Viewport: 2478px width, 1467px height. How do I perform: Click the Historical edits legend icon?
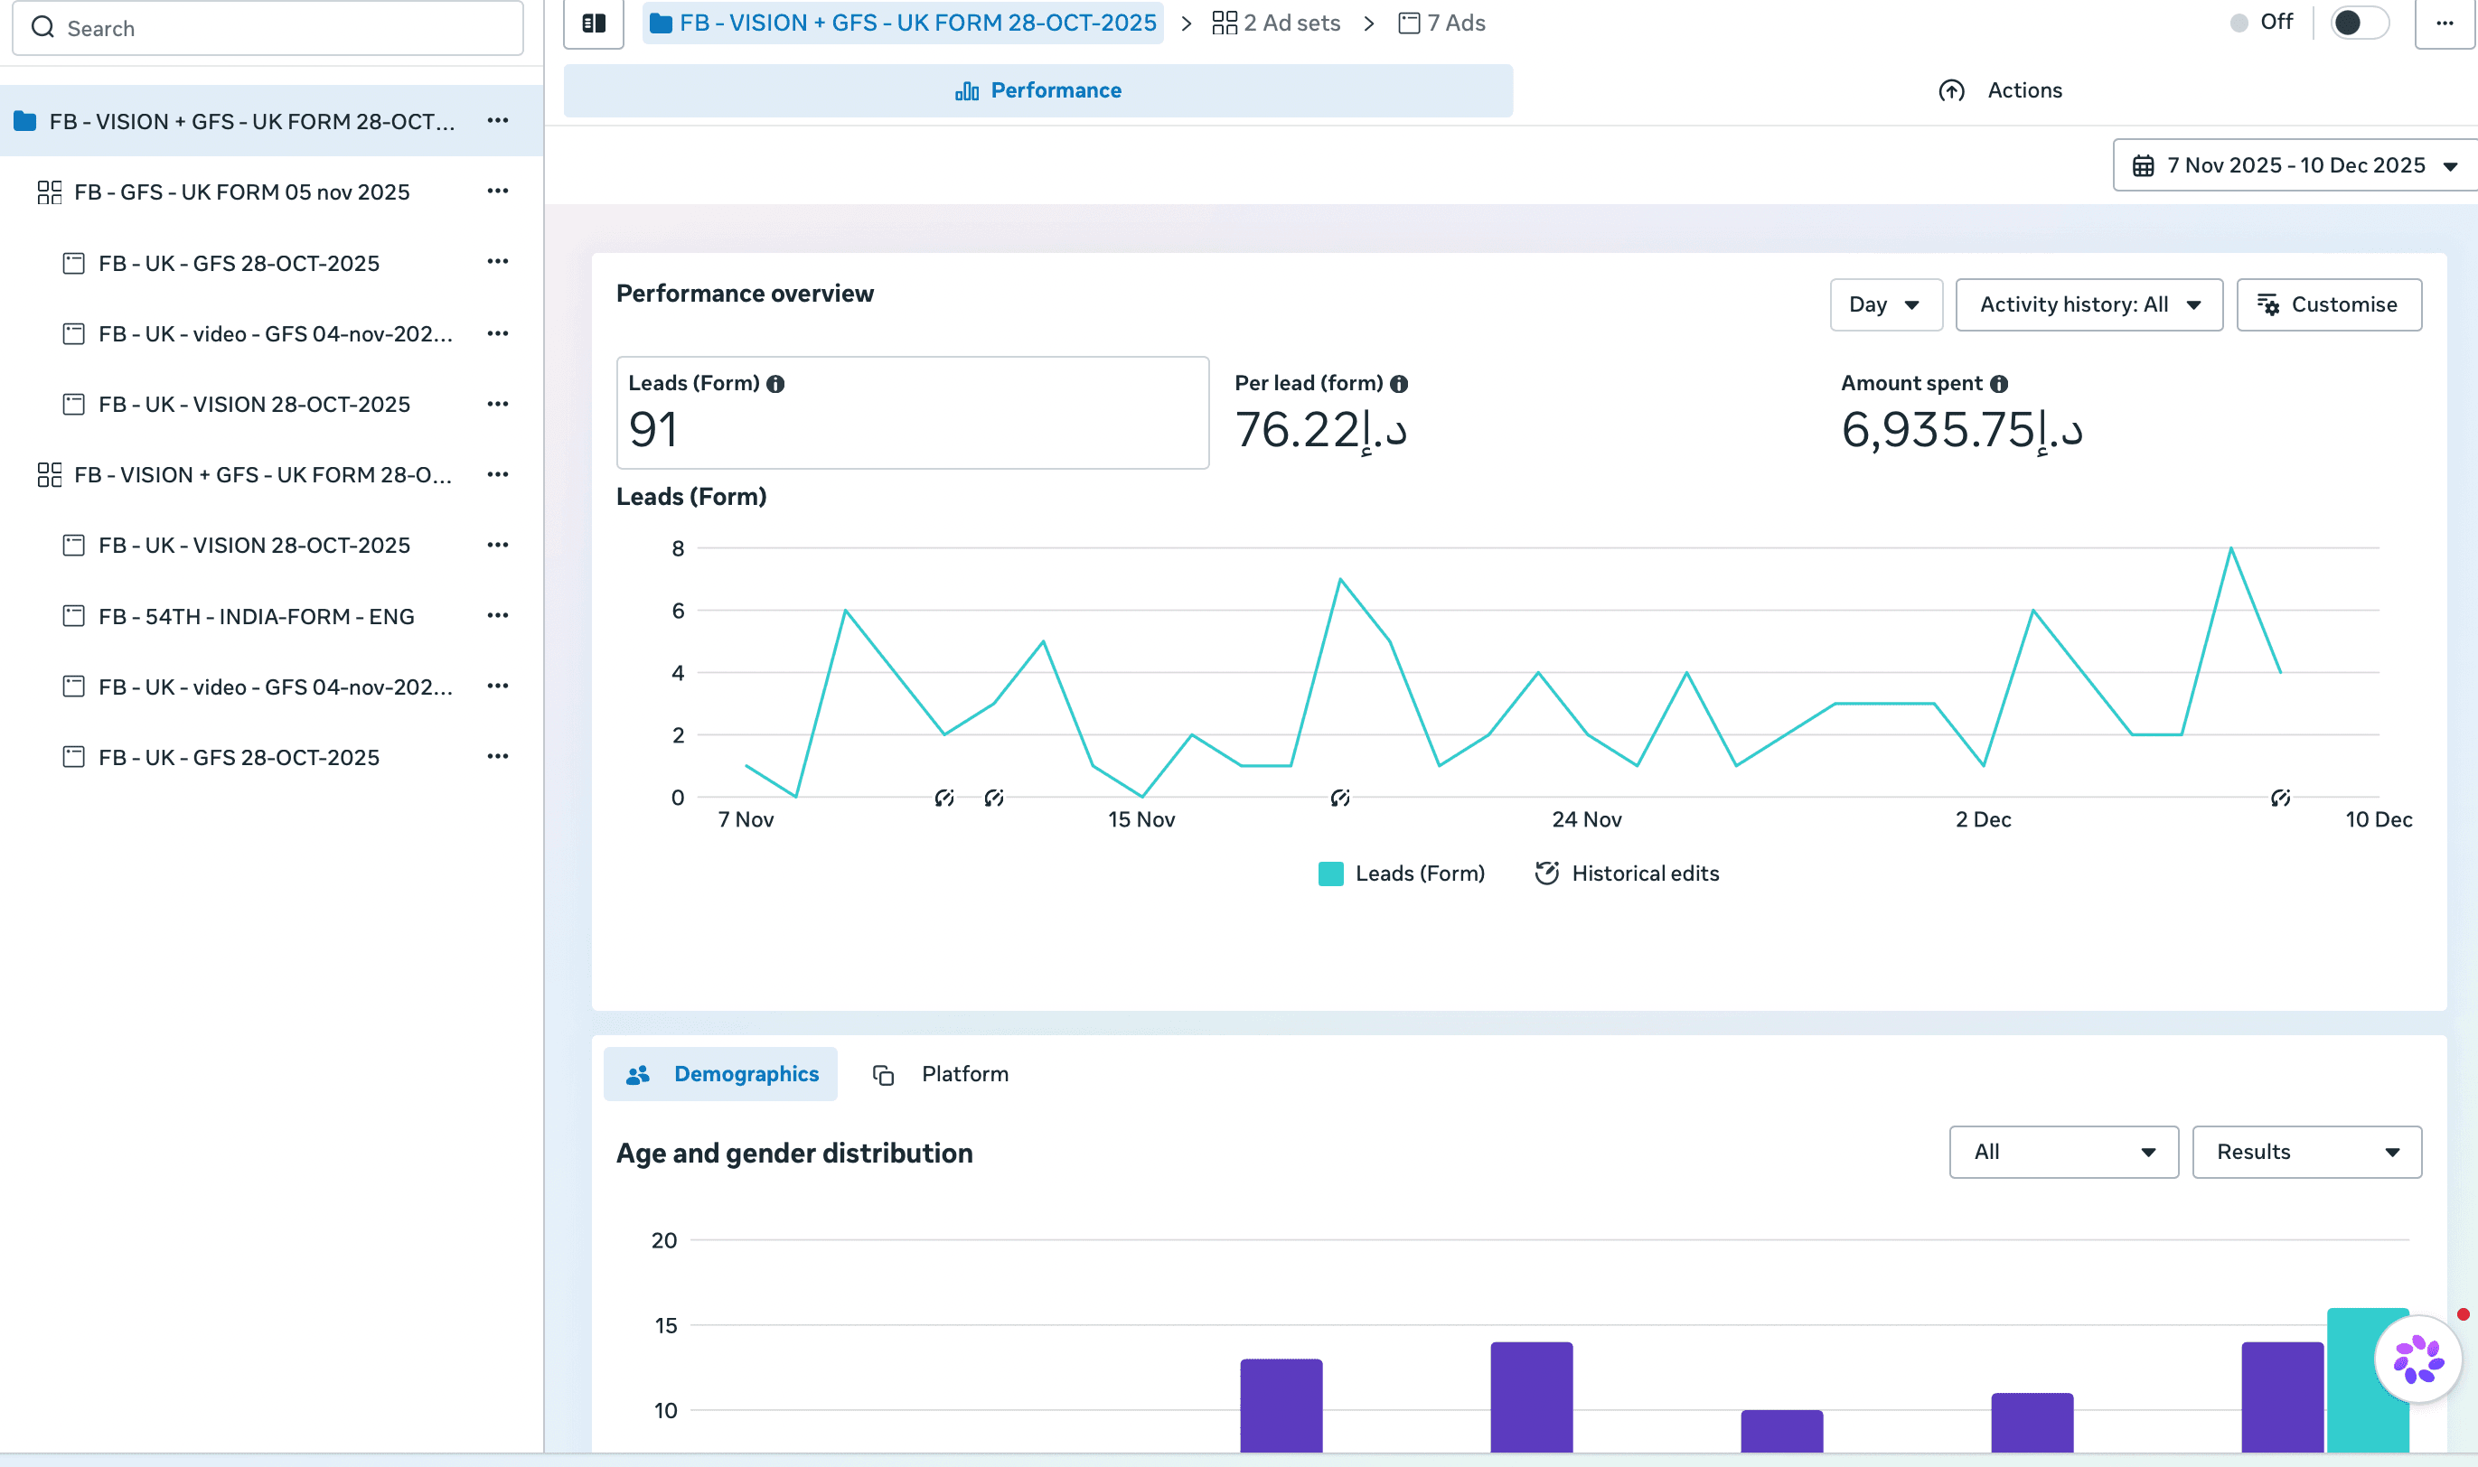point(1546,873)
